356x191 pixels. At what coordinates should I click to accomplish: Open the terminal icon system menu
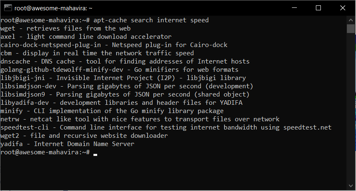pos(8,8)
